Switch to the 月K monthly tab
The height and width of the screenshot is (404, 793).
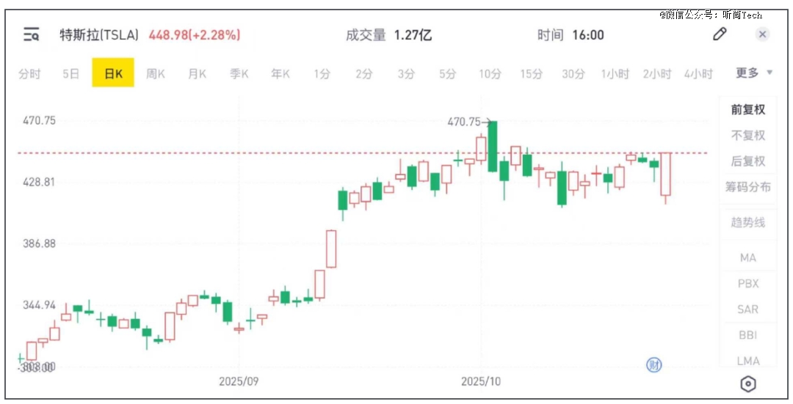pos(197,73)
